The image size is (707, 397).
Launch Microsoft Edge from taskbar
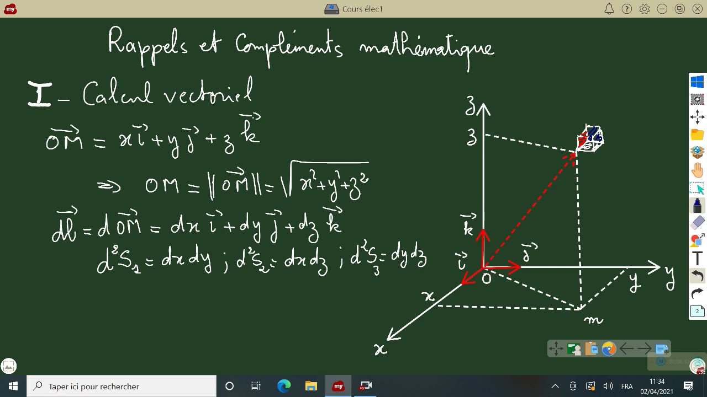coord(284,386)
